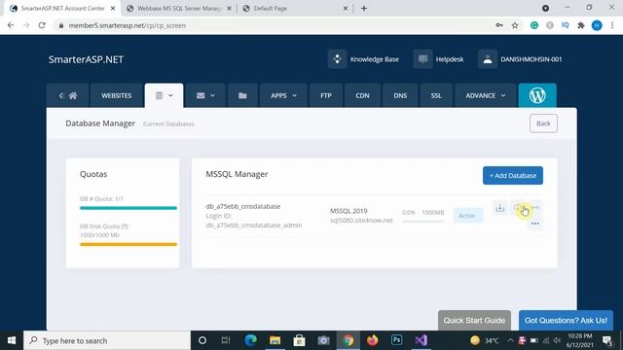Click the database backup download icon

[x=499, y=207]
